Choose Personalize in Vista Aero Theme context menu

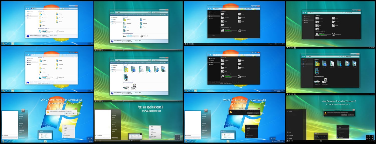pos(155,138)
